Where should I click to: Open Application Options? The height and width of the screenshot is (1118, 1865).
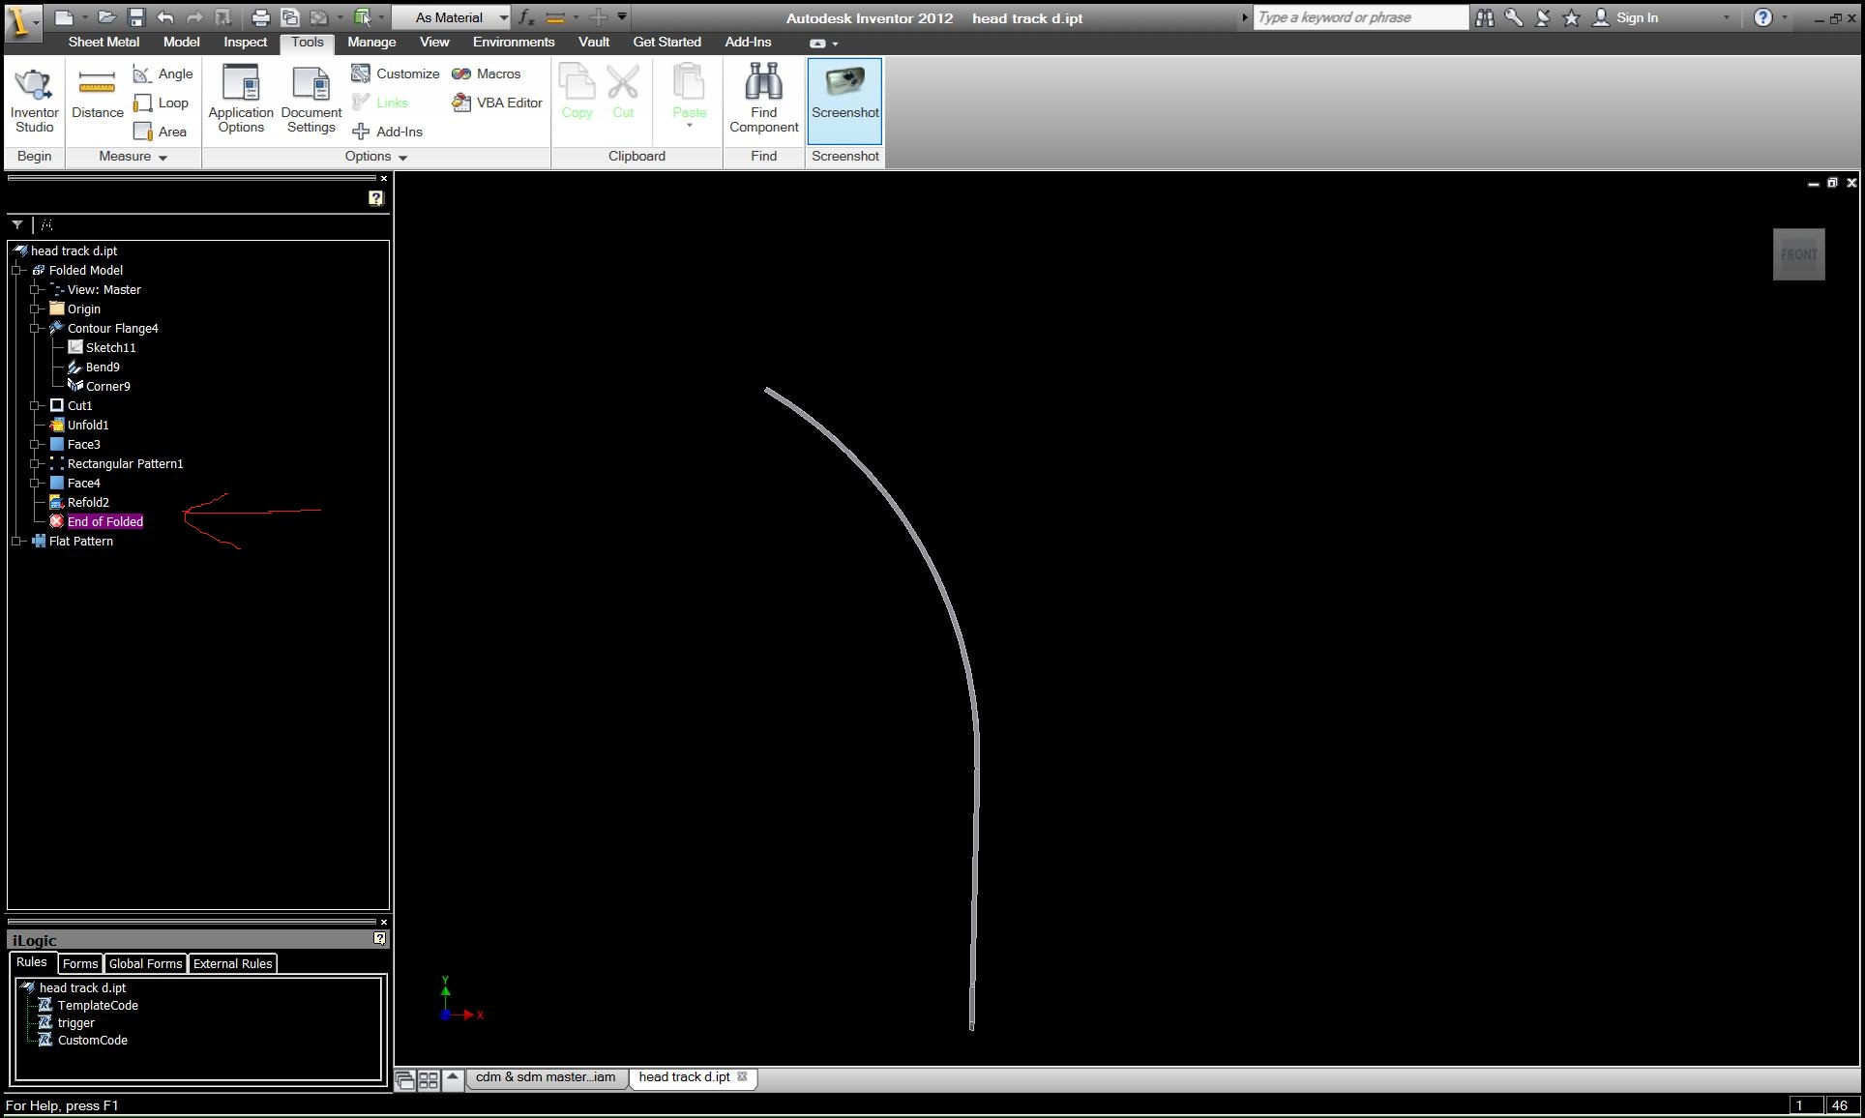click(x=241, y=99)
